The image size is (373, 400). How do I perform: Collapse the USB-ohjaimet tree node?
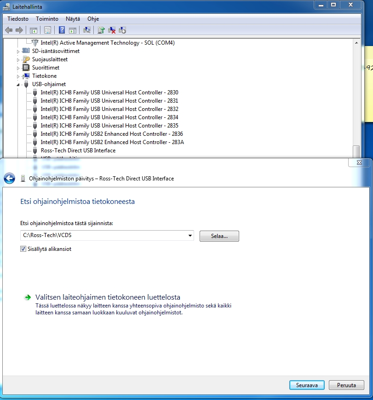coord(19,85)
